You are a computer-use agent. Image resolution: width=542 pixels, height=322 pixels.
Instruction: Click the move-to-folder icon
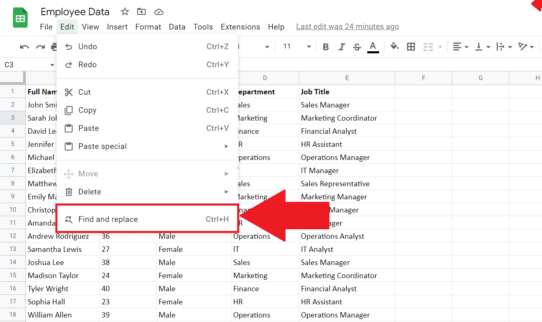tap(141, 12)
